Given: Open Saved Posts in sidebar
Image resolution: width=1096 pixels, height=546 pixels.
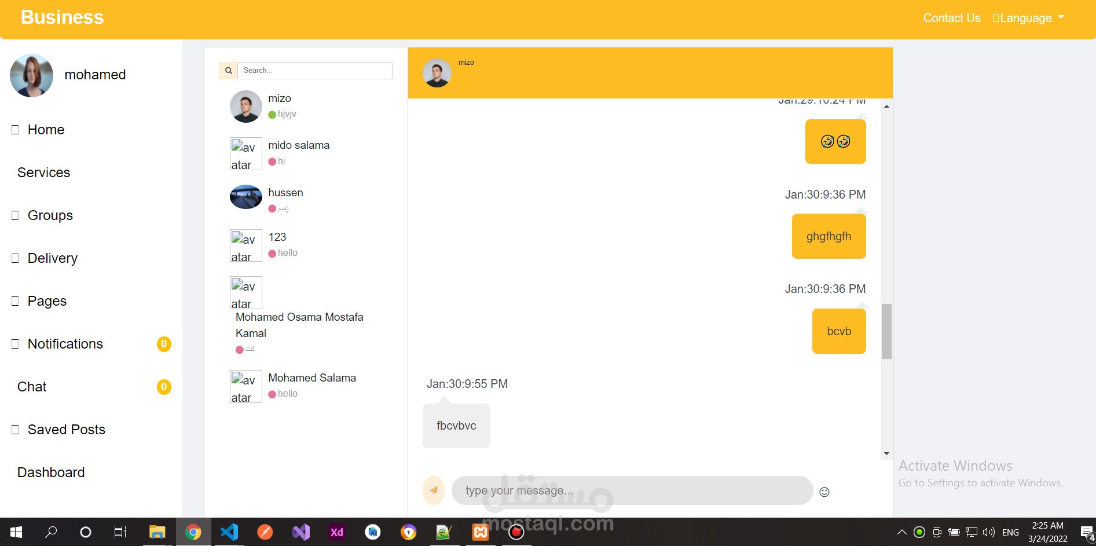Looking at the screenshot, I should (x=66, y=430).
